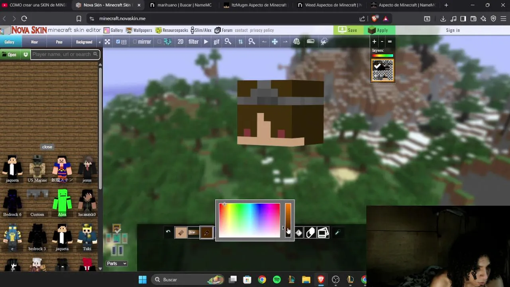Select the Bedrock 6 skin
This screenshot has height=287, width=510.
12,203
